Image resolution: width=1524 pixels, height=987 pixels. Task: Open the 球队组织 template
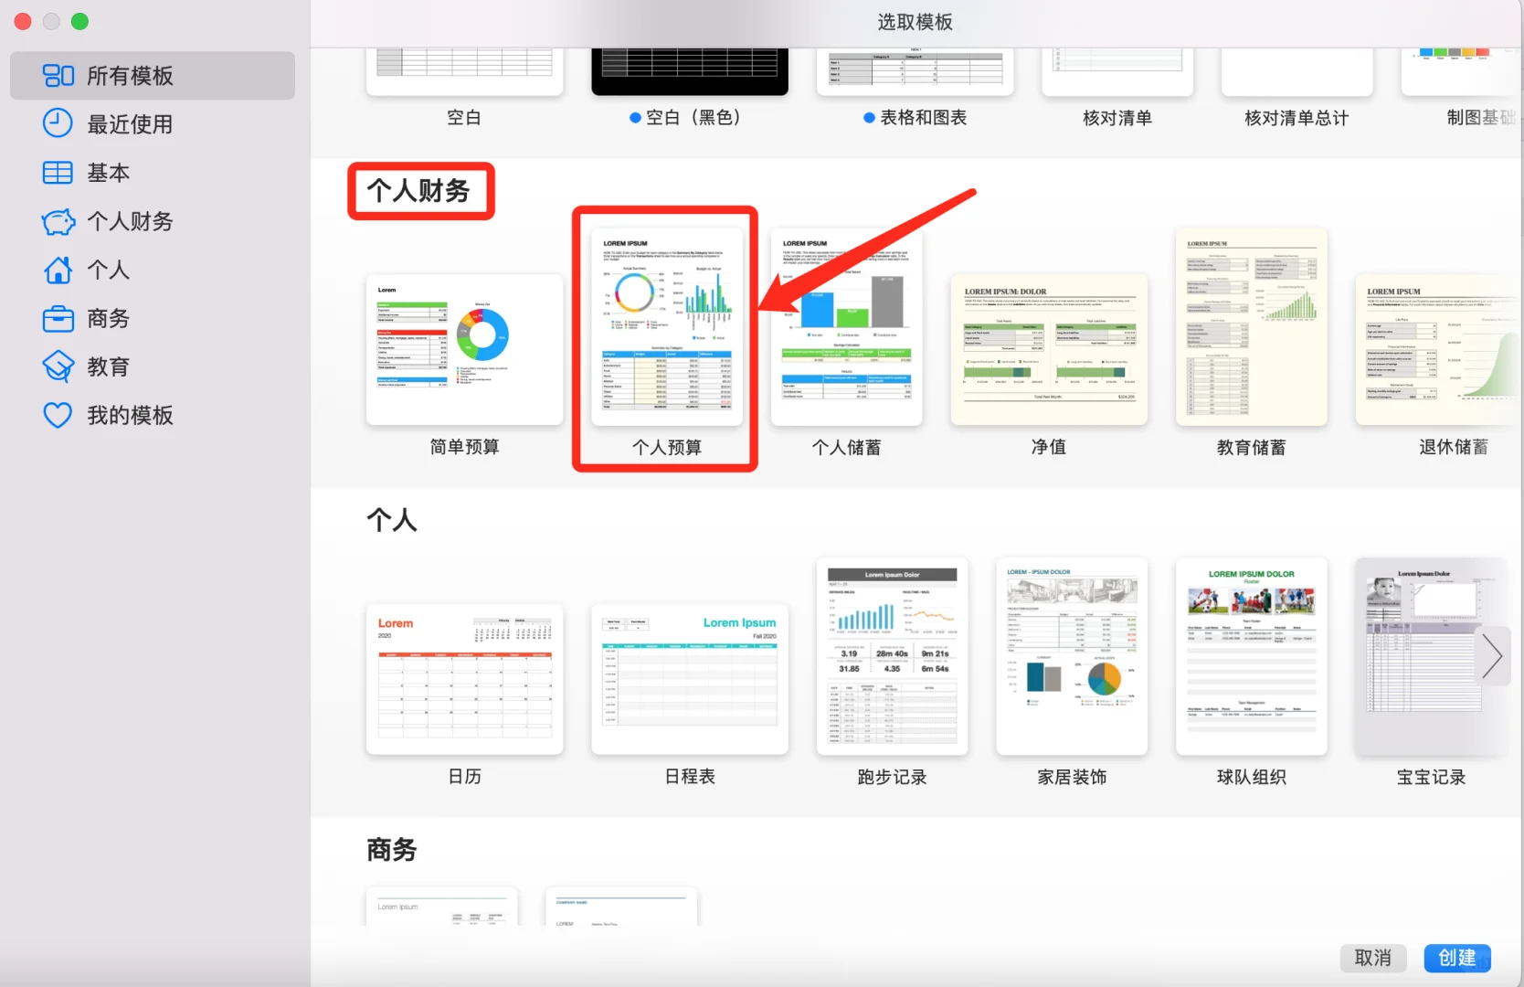click(1252, 656)
